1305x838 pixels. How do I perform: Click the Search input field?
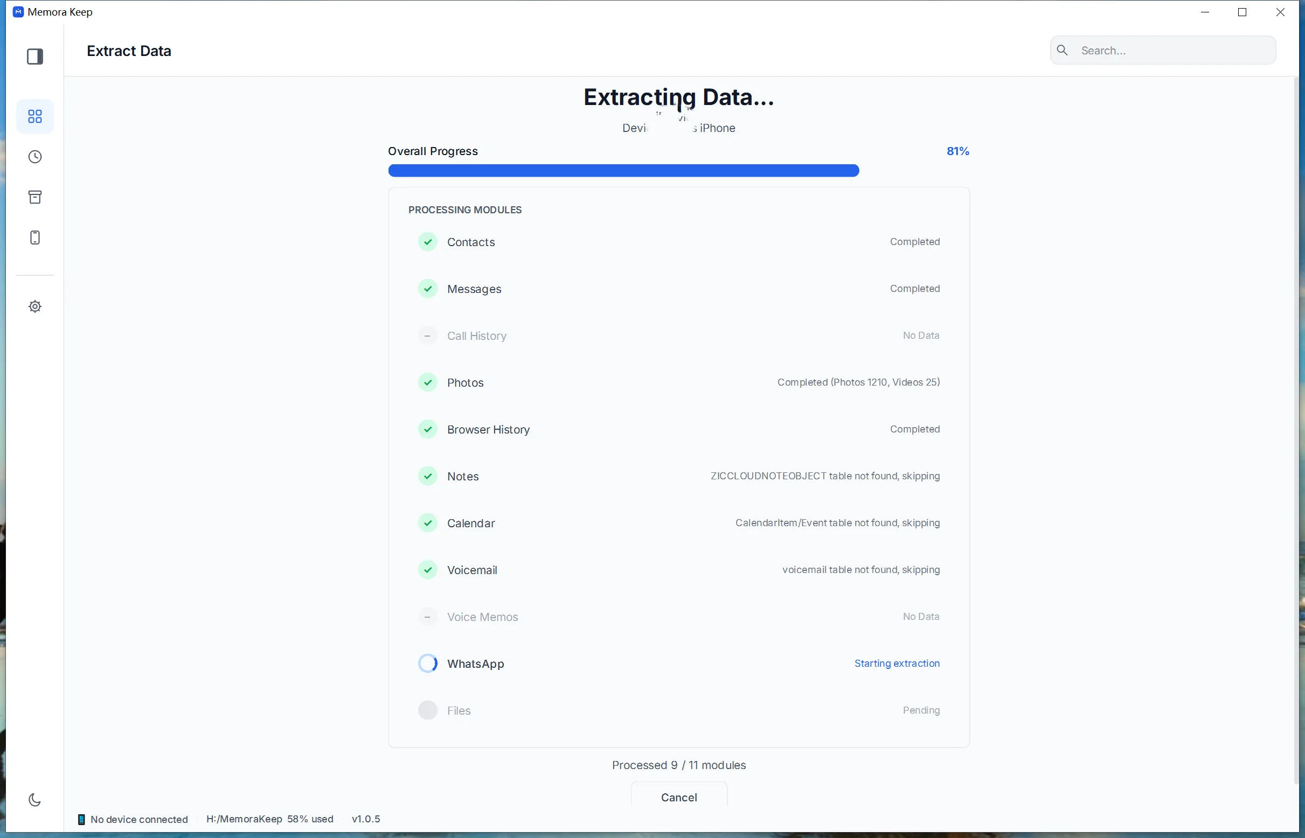coord(1163,50)
